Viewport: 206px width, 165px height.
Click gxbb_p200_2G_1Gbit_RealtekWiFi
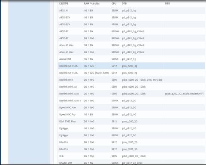[184, 94]
